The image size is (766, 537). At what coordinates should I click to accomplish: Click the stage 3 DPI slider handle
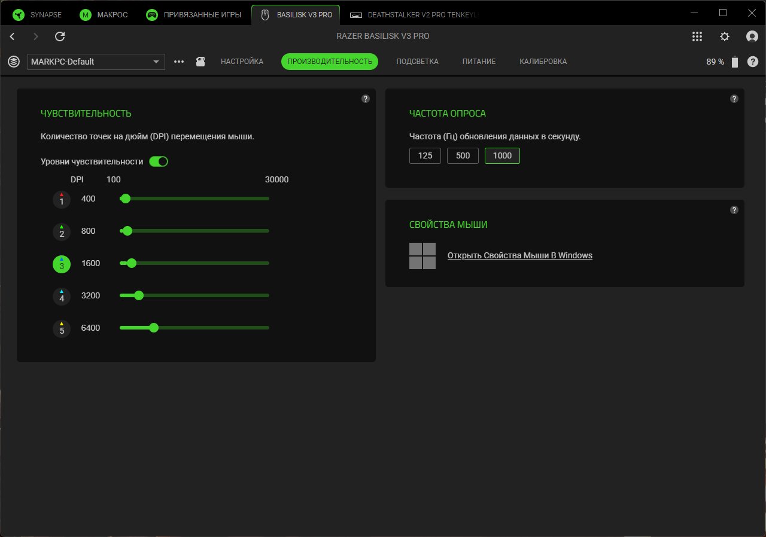tap(132, 263)
